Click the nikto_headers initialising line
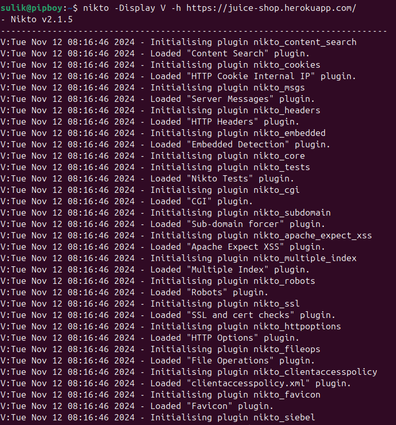This screenshot has height=425, width=396. 160,111
